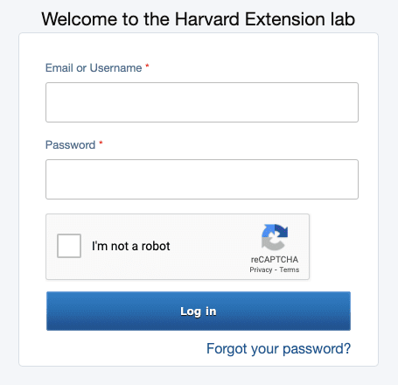Image resolution: width=398 pixels, height=385 pixels.
Task: Focus the Password input field
Action: tap(202, 179)
